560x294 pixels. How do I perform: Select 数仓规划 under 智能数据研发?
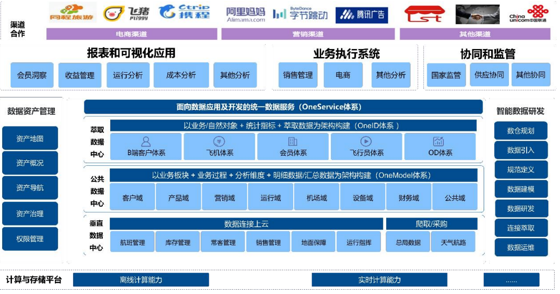click(x=521, y=131)
